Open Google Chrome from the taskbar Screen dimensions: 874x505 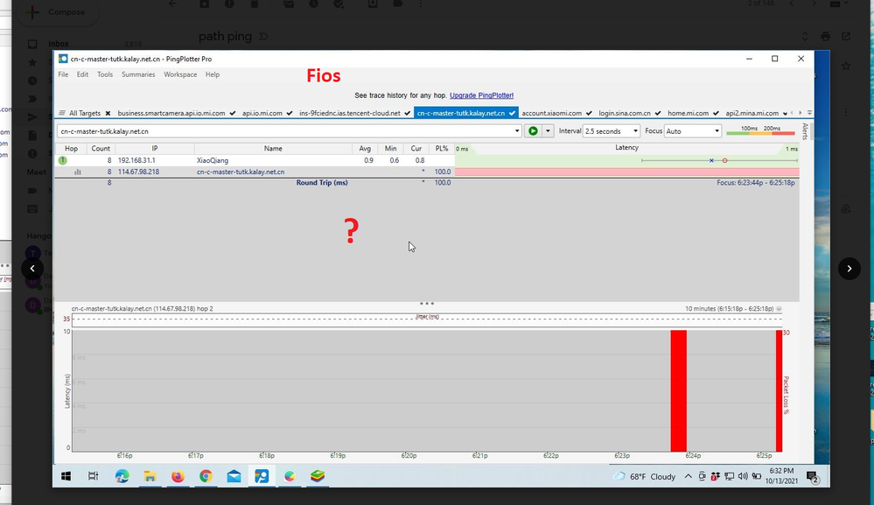coord(206,476)
